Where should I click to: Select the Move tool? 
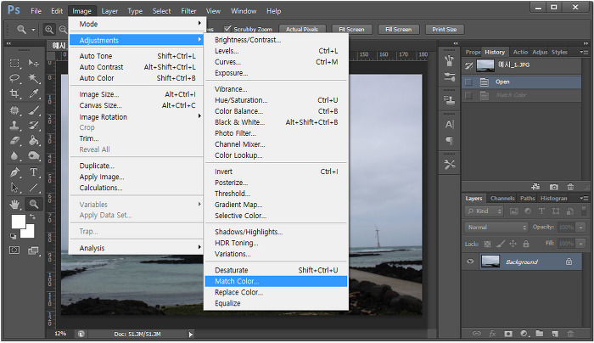(34, 63)
